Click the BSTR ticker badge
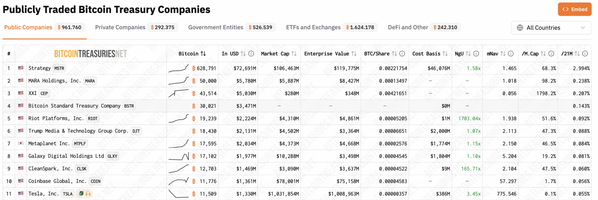 (129, 106)
